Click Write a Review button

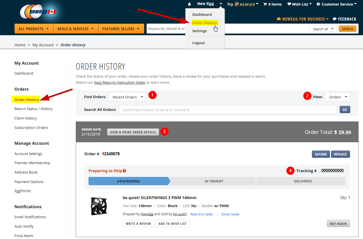[x=138, y=223]
